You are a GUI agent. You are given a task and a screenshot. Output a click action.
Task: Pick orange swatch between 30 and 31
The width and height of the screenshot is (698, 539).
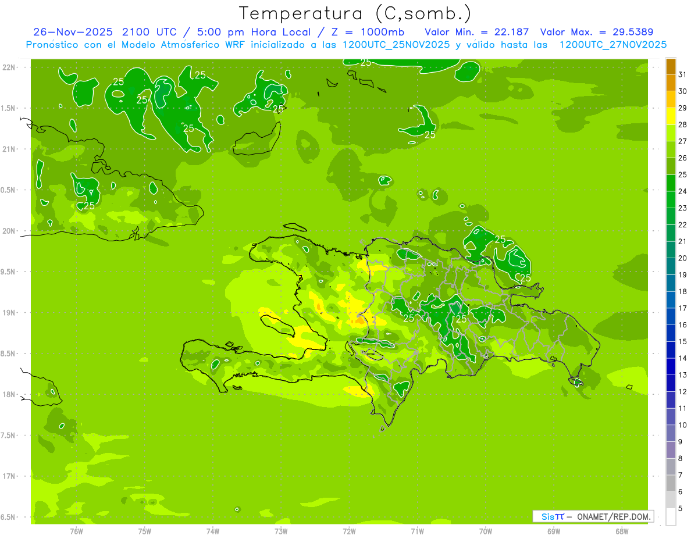(671, 83)
